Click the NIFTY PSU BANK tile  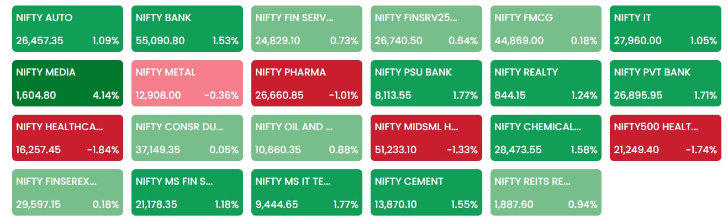coord(426,83)
